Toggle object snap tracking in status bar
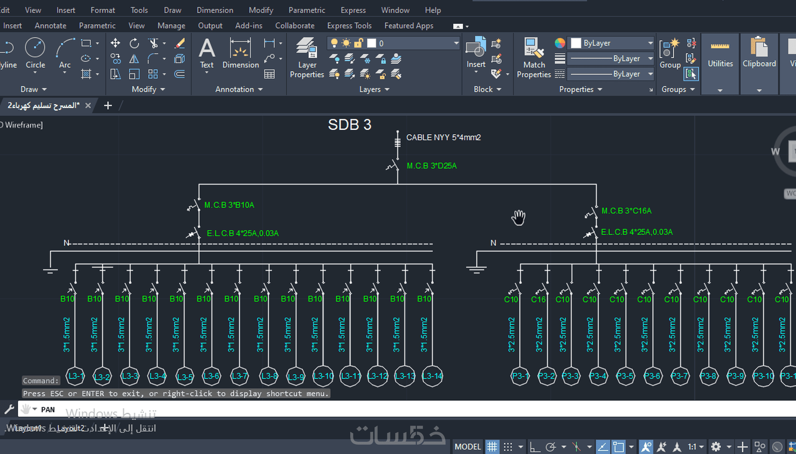Screen dimensions: 796x454 click(603, 447)
